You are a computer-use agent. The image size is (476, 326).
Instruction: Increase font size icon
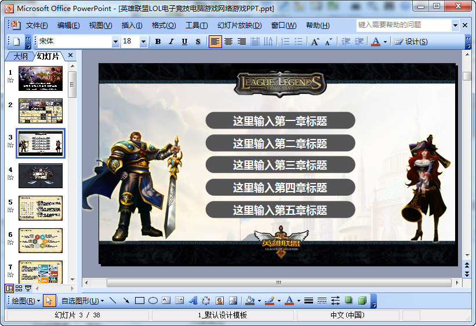315,42
